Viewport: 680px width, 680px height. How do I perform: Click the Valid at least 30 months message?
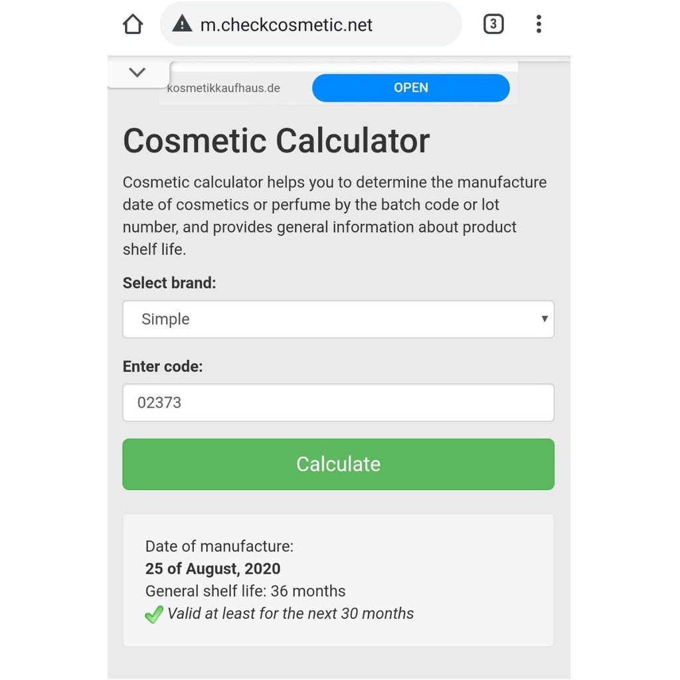(290, 614)
